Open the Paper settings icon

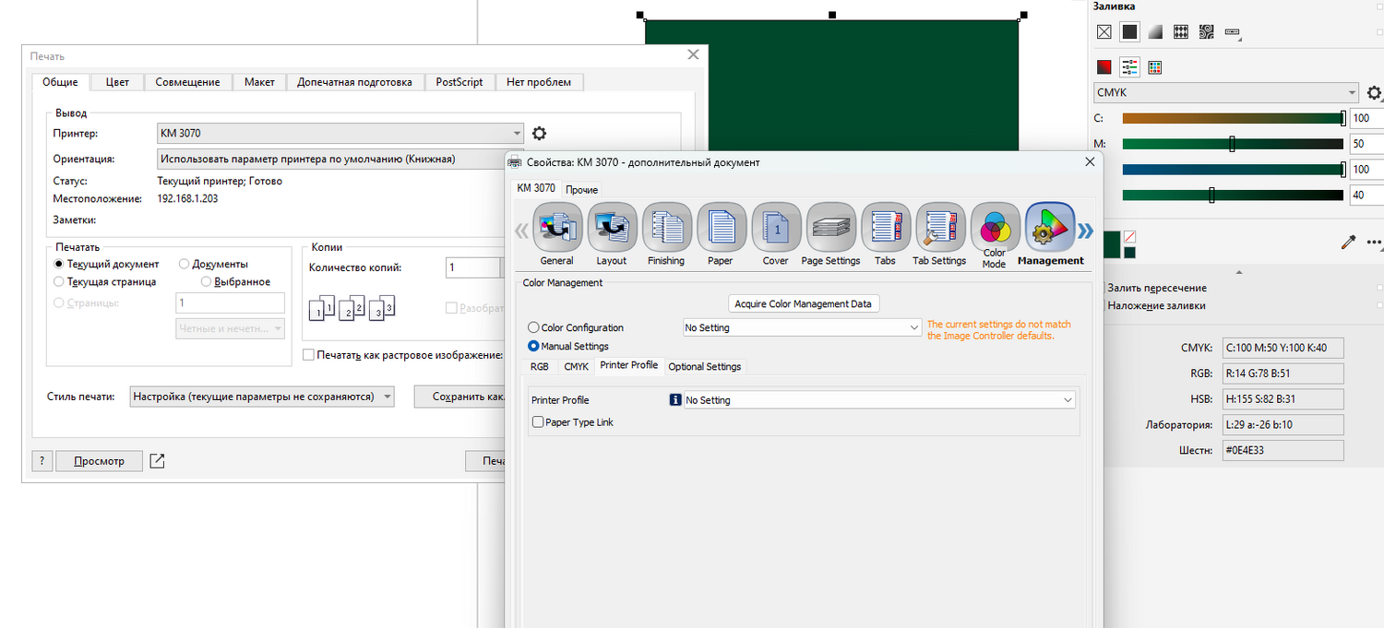pyautogui.click(x=720, y=227)
